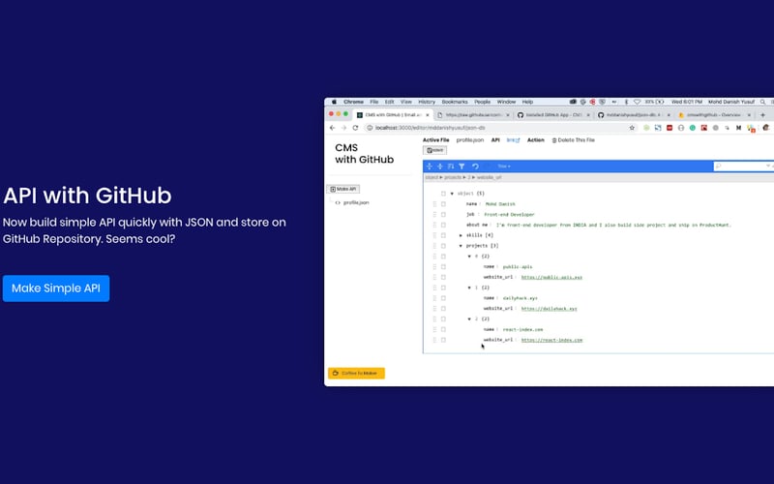The image size is (774, 484).
Task: Collapse the projects array node
Action: tap(461, 246)
